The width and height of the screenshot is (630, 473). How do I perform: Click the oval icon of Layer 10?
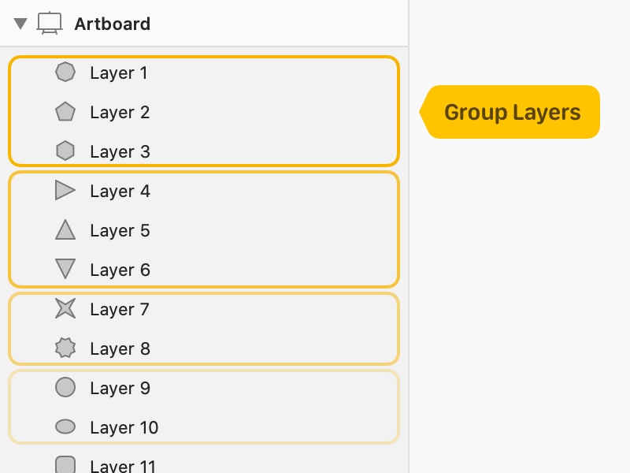(x=65, y=426)
